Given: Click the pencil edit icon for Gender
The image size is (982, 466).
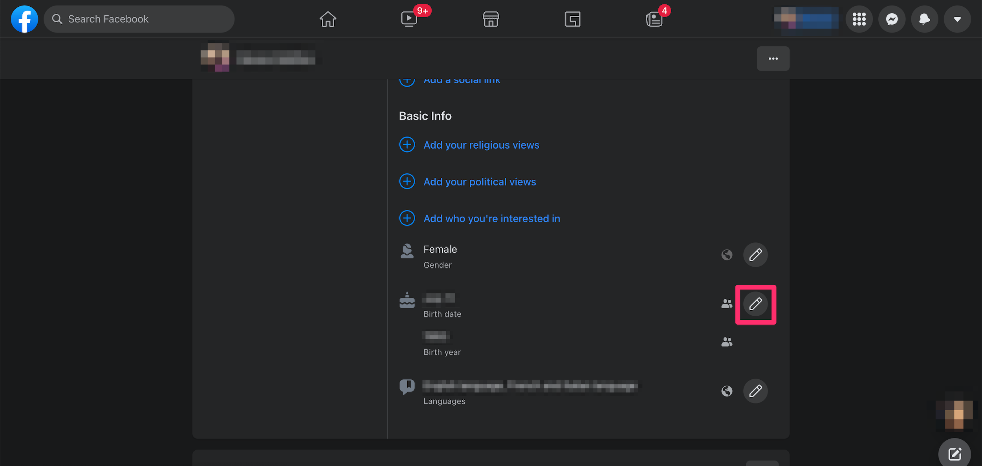Looking at the screenshot, I should tap(755, 255).
